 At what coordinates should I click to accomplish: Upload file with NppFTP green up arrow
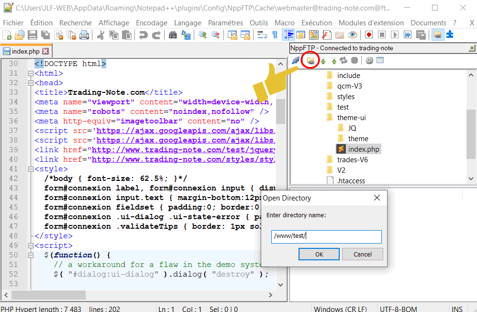(x=334, y=61)
